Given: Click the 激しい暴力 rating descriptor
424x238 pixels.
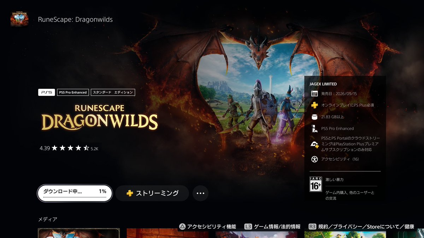Looking at the screenshot, I should (335, 179).
